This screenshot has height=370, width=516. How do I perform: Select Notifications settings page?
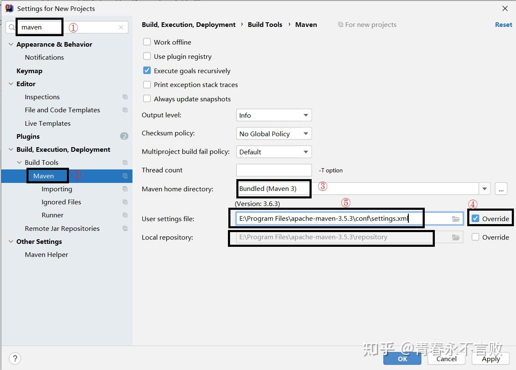coord(44,57)
